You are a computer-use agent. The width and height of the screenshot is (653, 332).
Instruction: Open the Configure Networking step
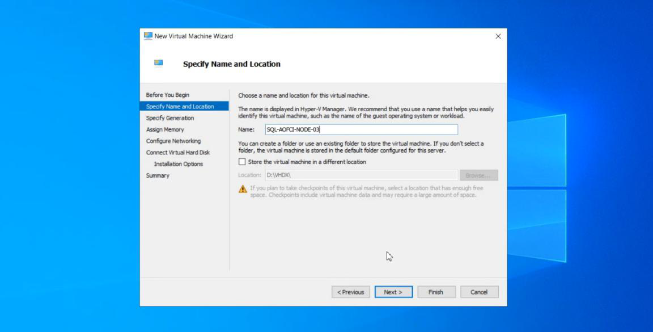pos(173,141)
